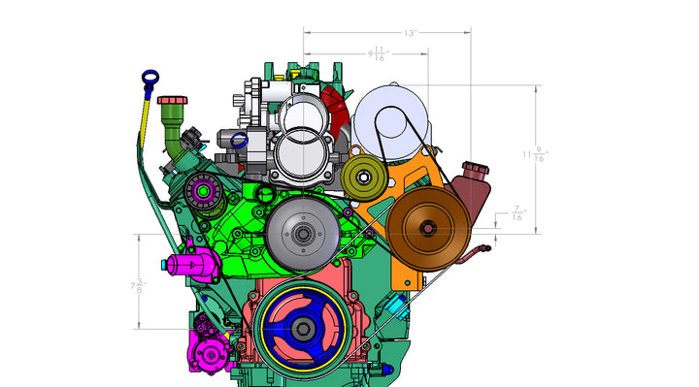
Task: Select the red oil filler cap
Action: coord(173,100)
